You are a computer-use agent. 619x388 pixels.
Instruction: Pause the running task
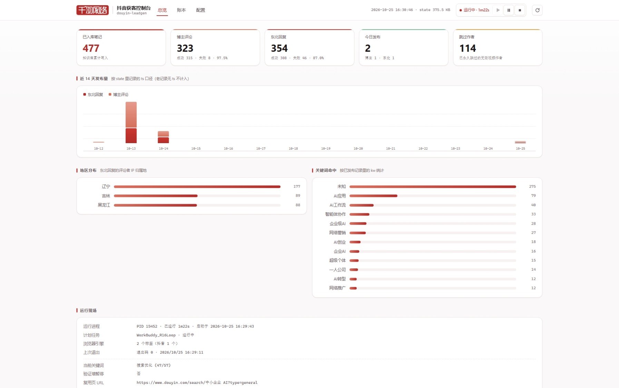pos(509,10)
